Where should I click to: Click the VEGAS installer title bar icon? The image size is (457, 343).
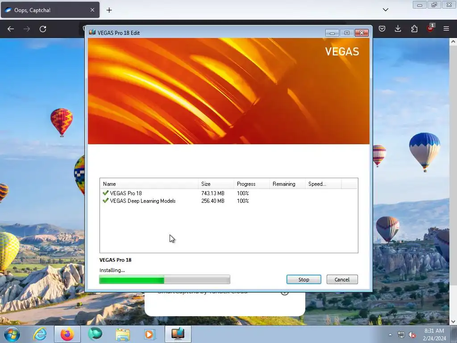point(92,32)
